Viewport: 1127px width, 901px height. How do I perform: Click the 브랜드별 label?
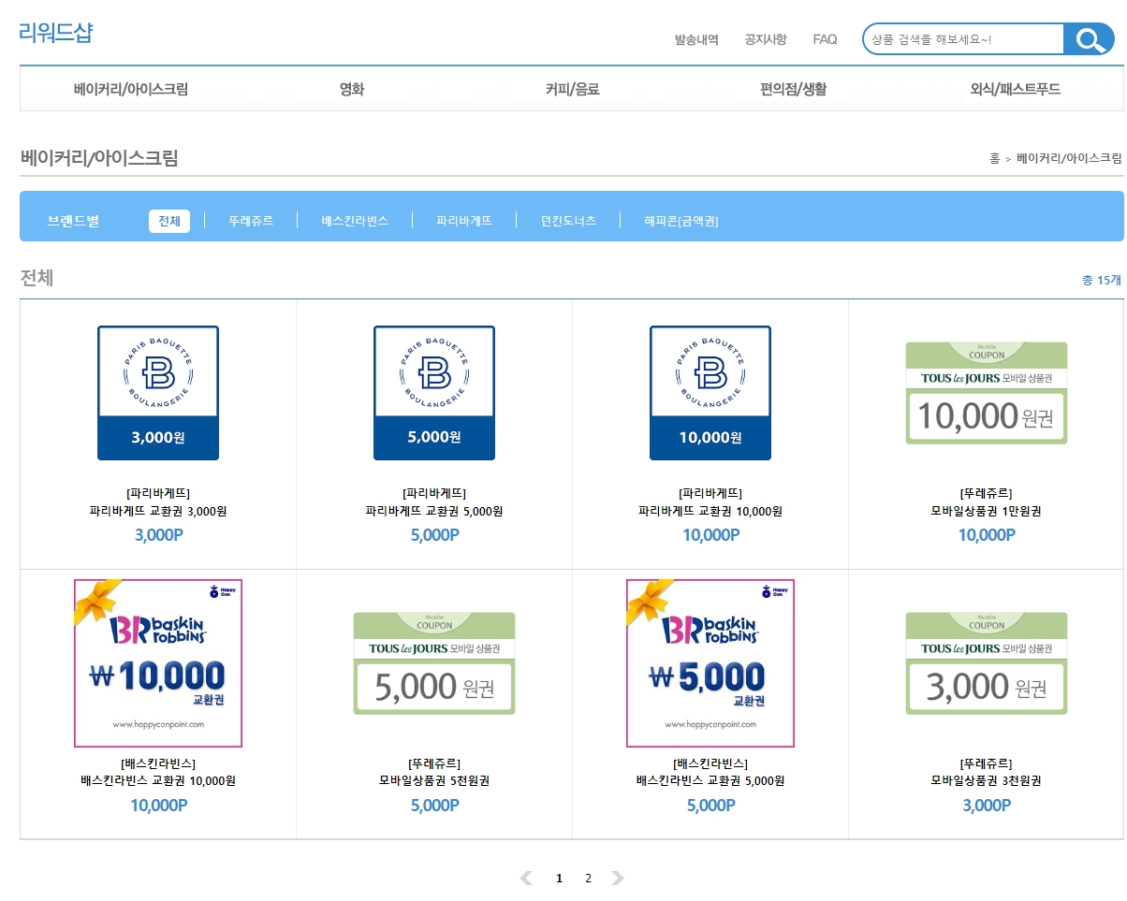tap(73, 221)
